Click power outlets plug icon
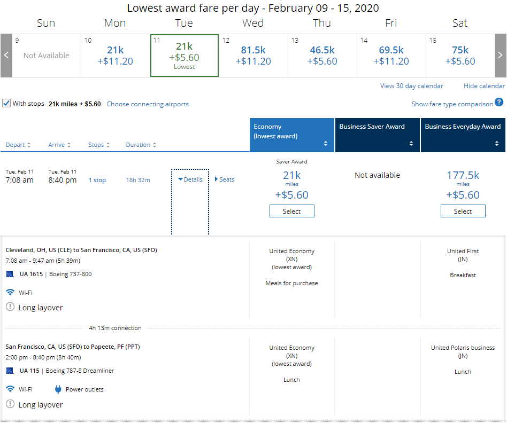The width and height of the screenshot is (507, 423). pos(58,389)
